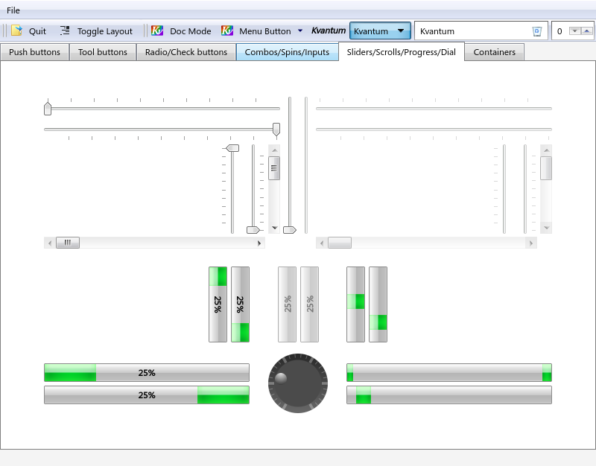596x466 pixels.
Task: Click the Menu Button label
Action: click(x=265, y=31)
